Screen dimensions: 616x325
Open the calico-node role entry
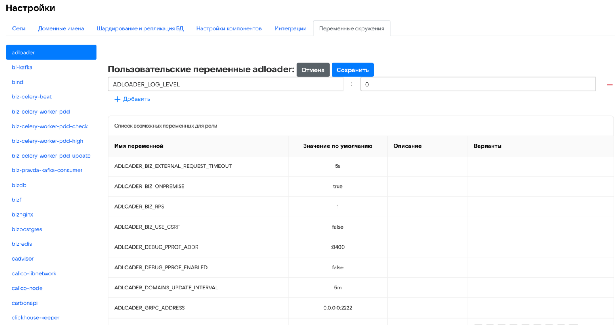[x=27, y=288]
